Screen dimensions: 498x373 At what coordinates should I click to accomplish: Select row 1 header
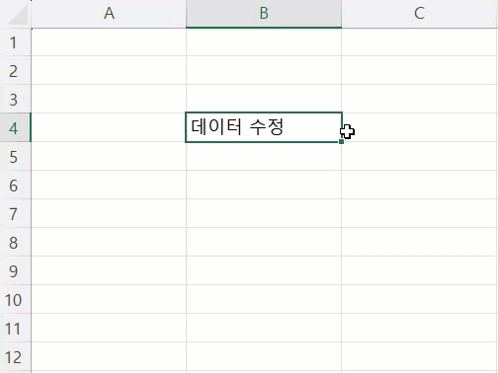point(15,42)
